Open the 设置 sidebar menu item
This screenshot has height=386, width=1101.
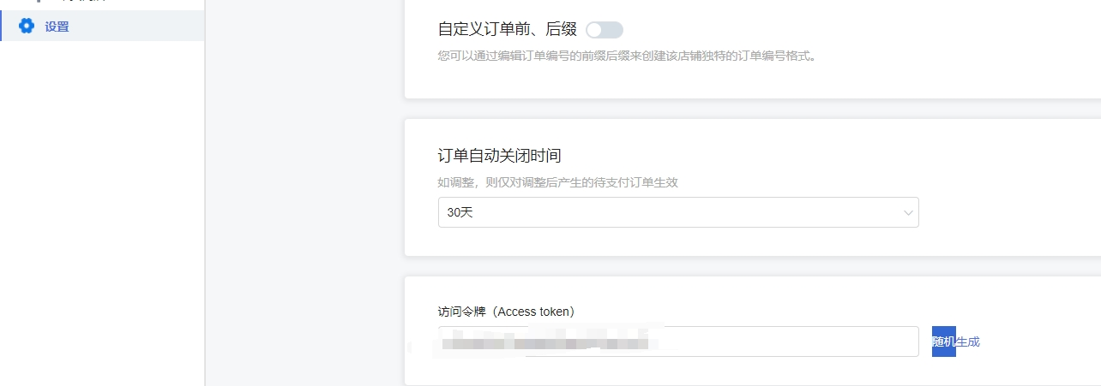[102, 27]
